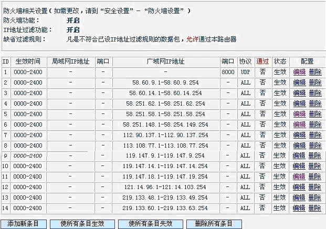326x229 pixels.
Task: Delete rule 1 with UDP protocol
Action: [x=315, y=72]
